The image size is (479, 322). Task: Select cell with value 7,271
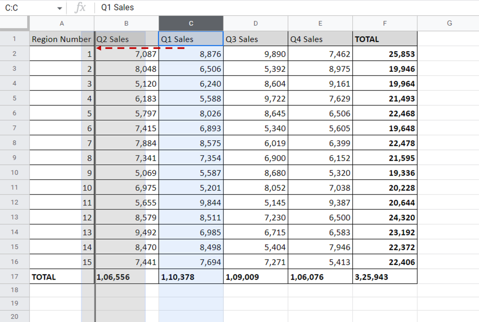[256, 262]
